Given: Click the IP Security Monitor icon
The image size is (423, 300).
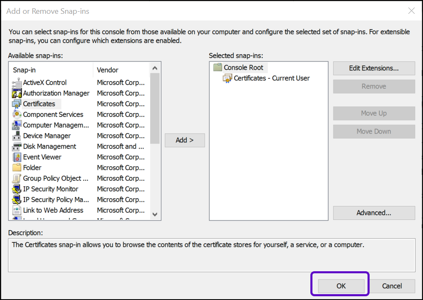Looking at the screenshot, I should tap(17, 189).
